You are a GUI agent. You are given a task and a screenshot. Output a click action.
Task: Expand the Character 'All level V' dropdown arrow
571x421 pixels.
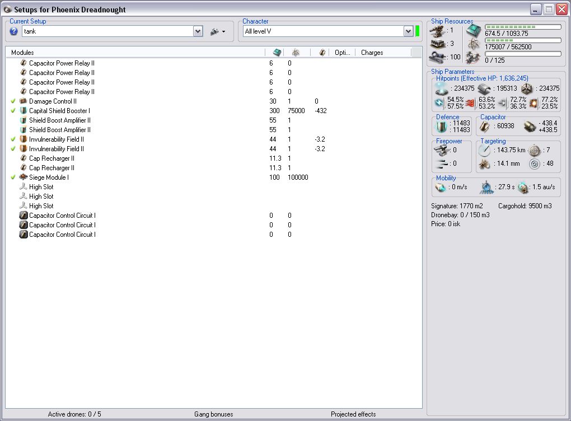408,31
